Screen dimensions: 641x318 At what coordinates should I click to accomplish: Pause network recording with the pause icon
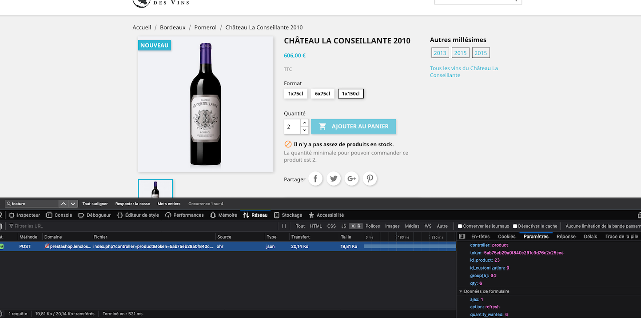[x=284, y=226]
